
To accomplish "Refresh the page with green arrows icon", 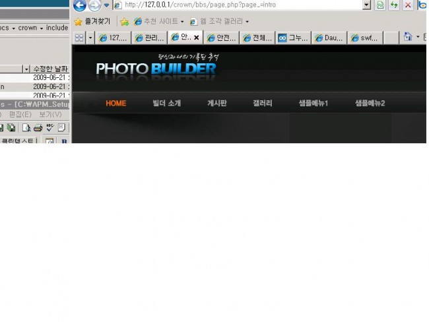I will (394, 5).
